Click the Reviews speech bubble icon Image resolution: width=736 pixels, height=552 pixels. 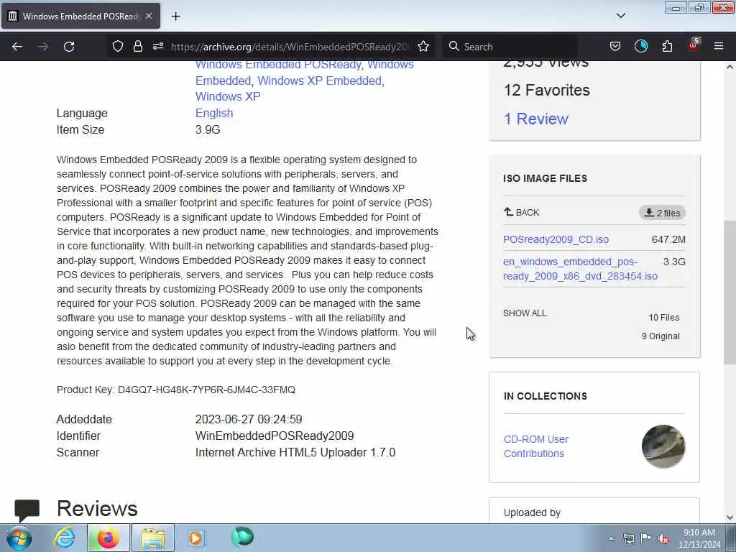(x=27, y=511)
